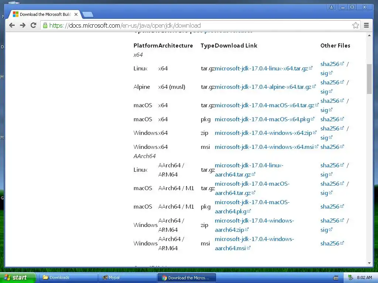The image size is (378, 283).
Task: Switch to Mypal in the taskbar
Action: [127, 277]
